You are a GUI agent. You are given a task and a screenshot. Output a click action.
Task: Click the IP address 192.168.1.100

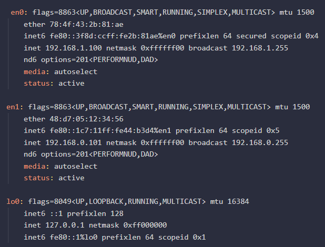click(x=73, y=48)
